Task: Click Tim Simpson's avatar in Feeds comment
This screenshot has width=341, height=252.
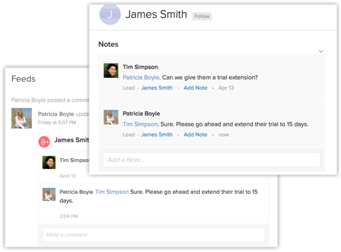Action: click(49, 162)
